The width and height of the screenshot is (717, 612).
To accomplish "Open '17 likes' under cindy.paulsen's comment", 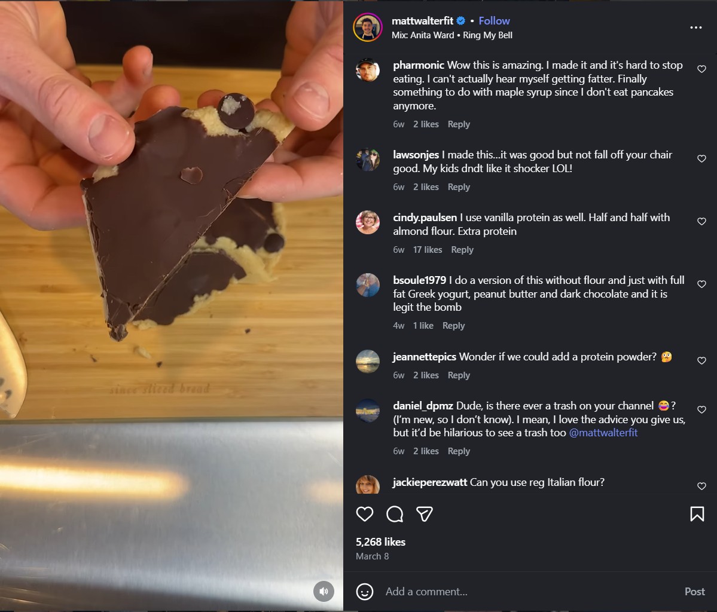I will click(x=428, y=250).
